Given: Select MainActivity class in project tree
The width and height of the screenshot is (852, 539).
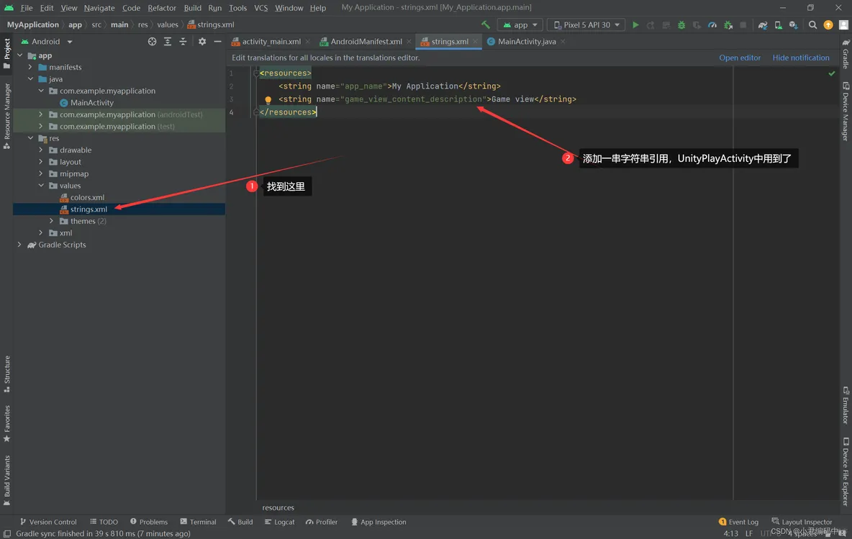Looking at the screenshot, I should click(x=87, y=103).
